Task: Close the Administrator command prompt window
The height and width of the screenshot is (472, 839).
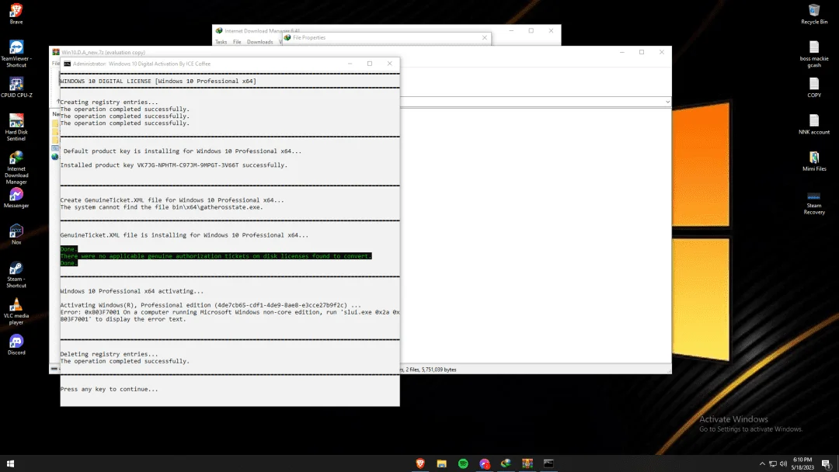Action: point(389,64)
